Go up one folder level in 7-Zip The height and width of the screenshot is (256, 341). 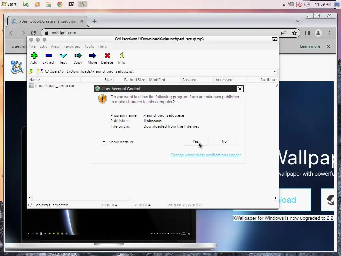(x=31, y=71)
